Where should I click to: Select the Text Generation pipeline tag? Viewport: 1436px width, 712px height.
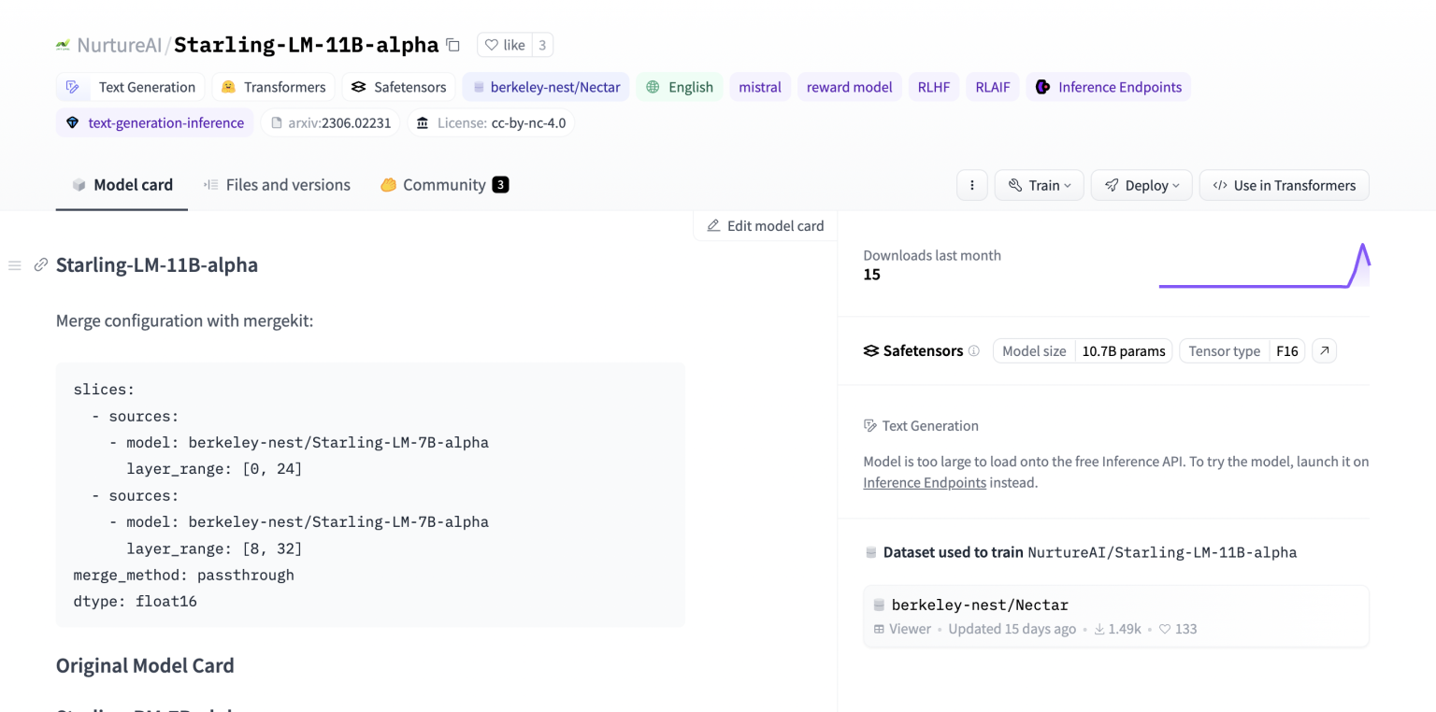[x=129, y=86]
